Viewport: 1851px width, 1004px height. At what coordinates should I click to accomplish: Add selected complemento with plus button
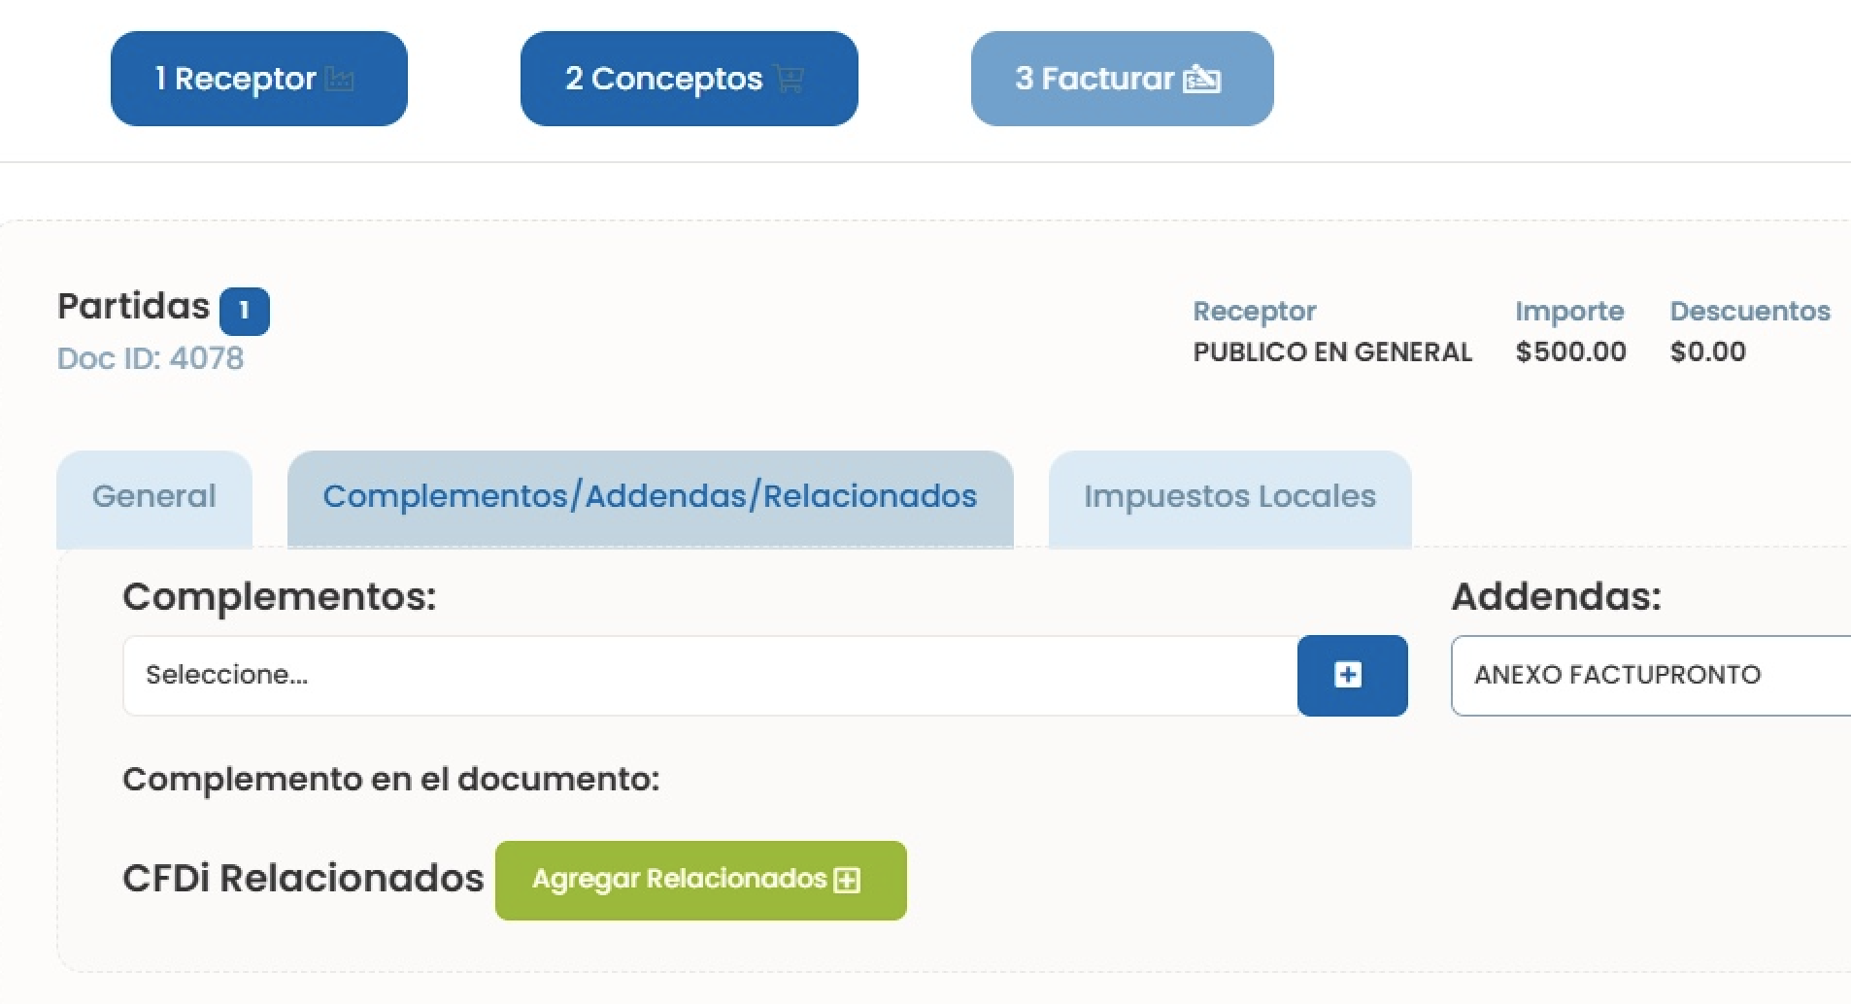point(1352,676)
